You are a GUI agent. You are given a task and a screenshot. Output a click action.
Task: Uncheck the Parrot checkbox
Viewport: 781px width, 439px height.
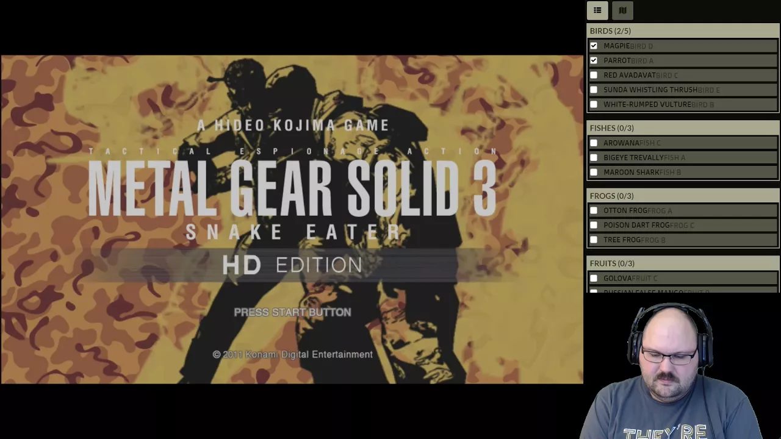coord(594,60)
